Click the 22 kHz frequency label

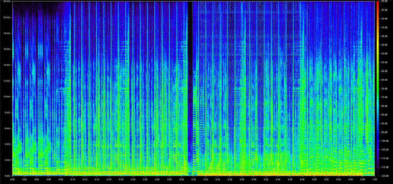click(x=7, y=2)
